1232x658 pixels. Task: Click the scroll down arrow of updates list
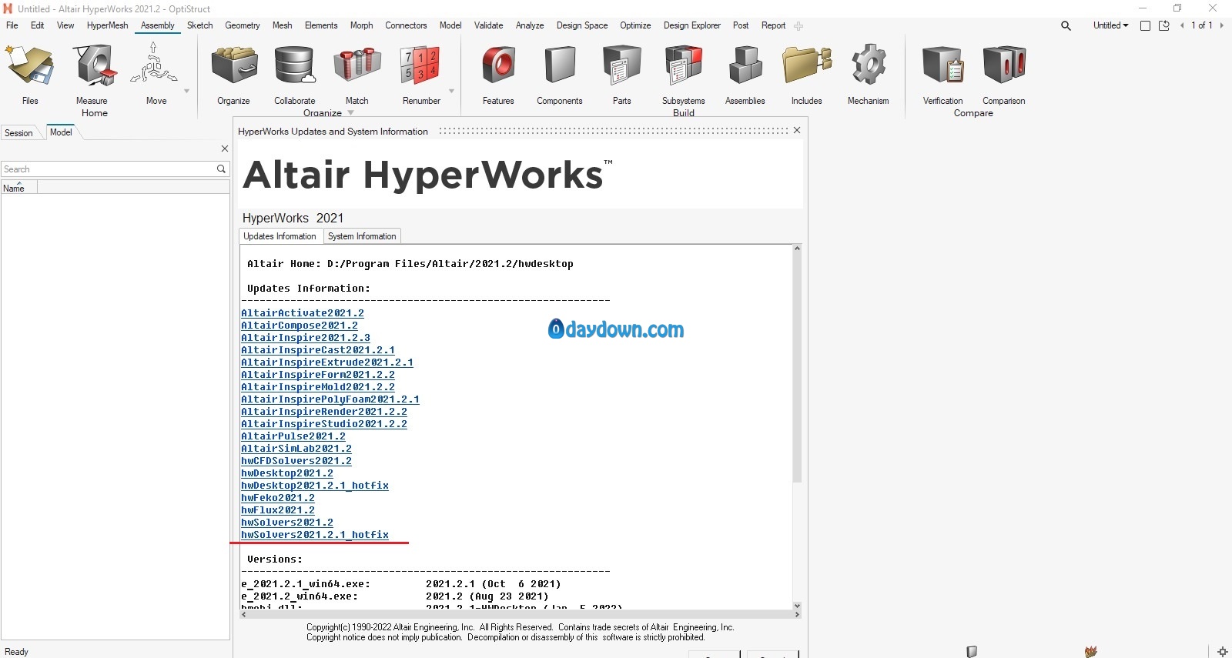797,606
